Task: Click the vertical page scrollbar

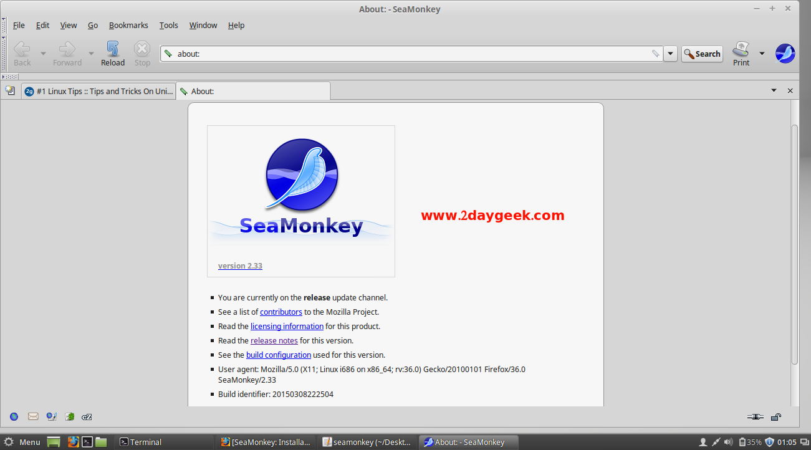Action: click(794, 244)
